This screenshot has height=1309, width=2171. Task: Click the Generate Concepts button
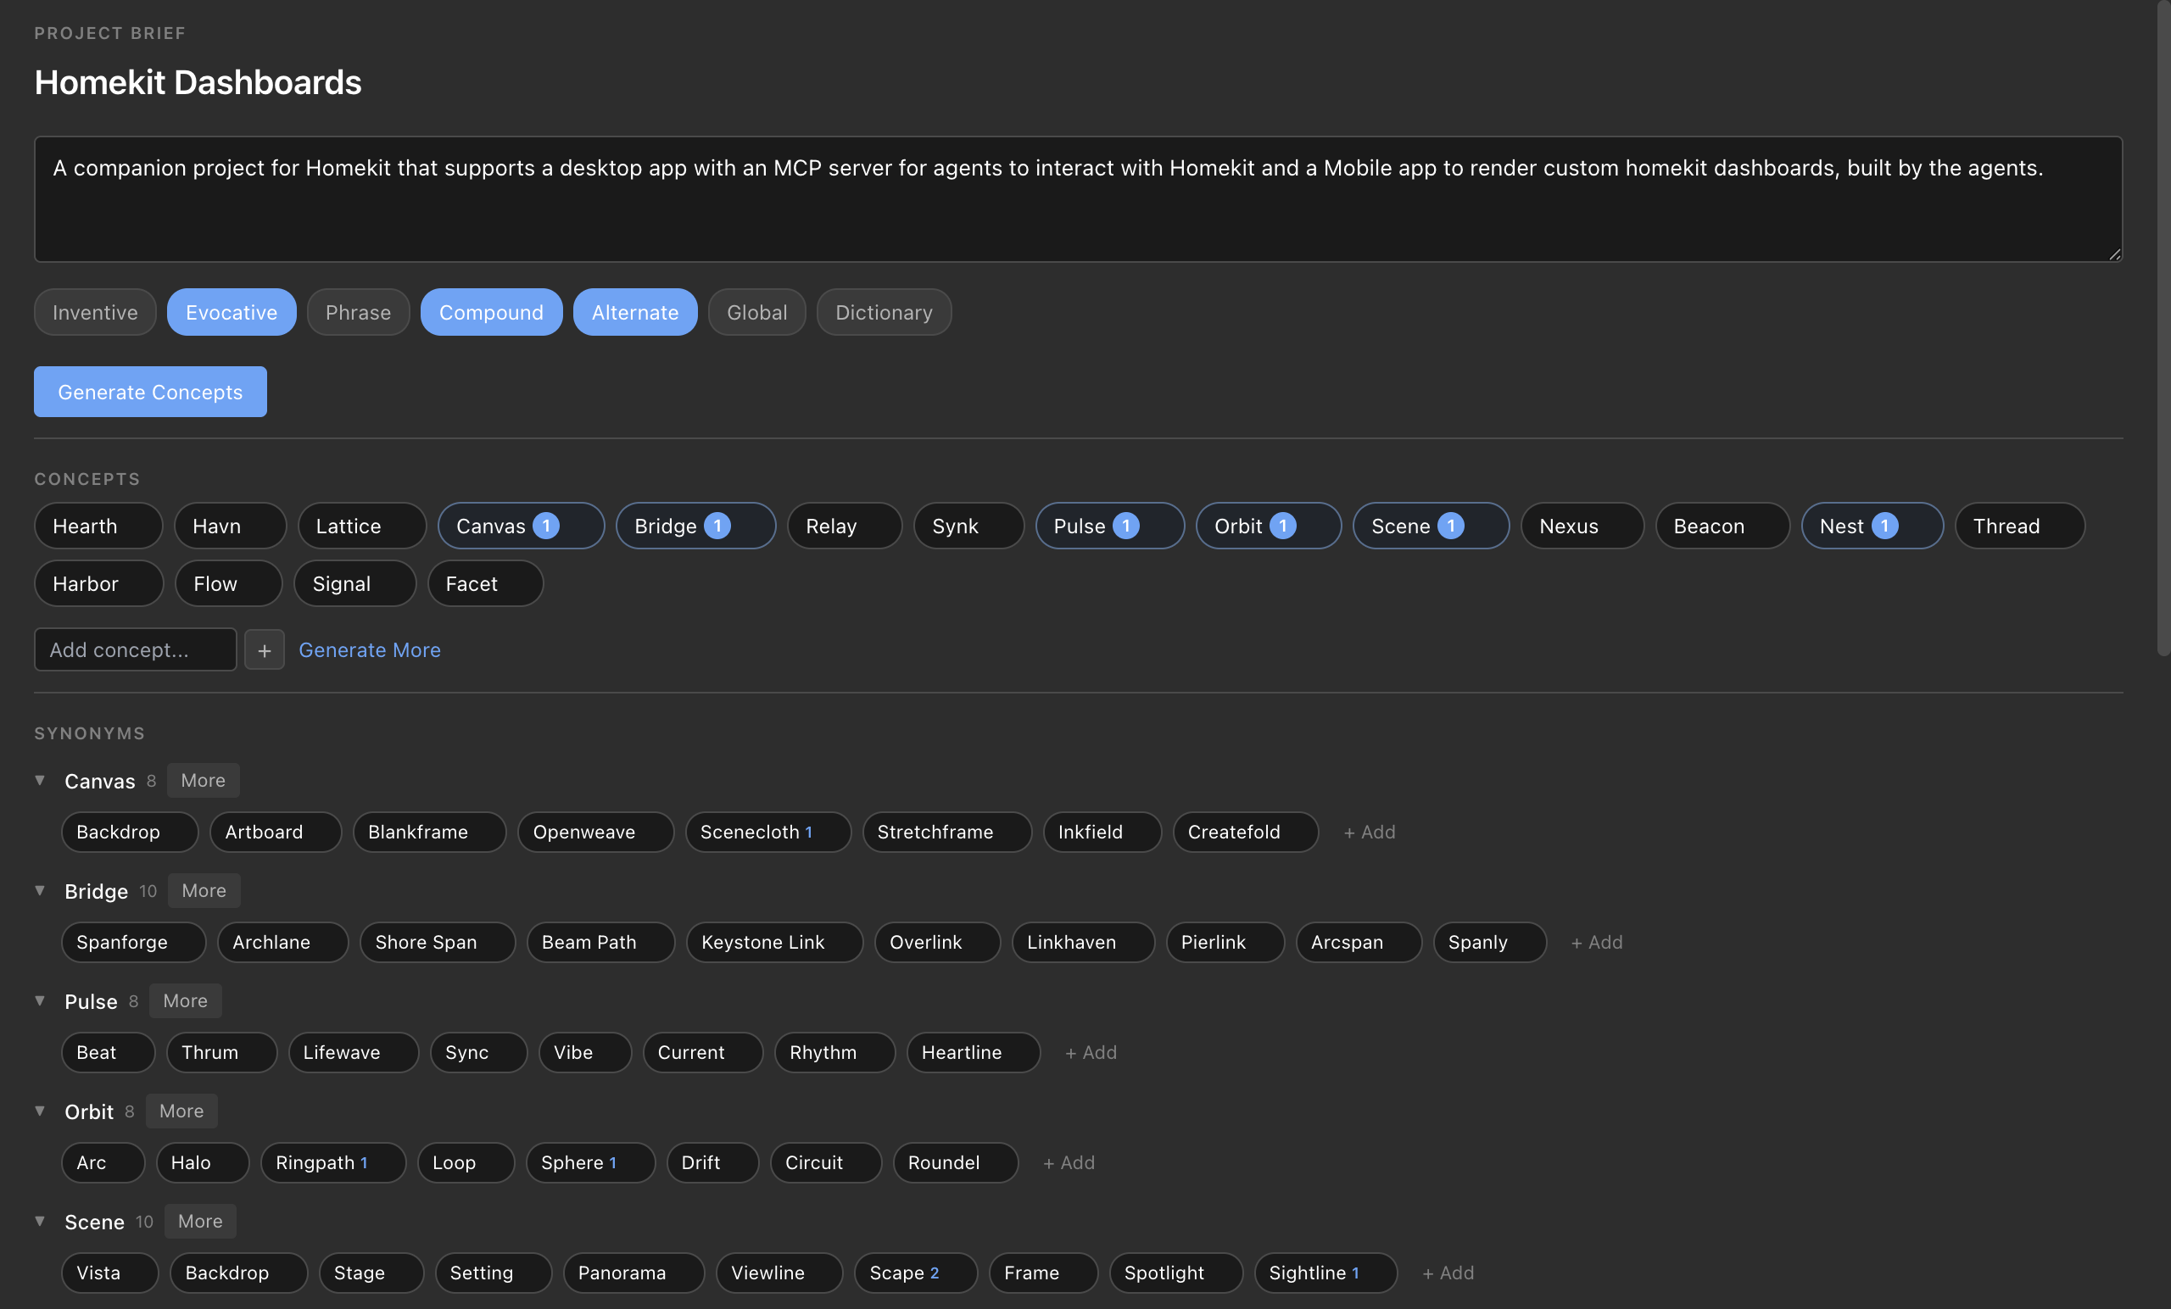tap(150, 391)
